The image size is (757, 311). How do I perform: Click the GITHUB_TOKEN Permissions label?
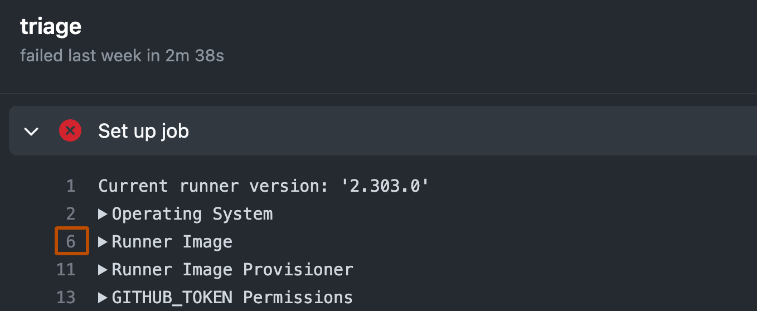[232, 298]
